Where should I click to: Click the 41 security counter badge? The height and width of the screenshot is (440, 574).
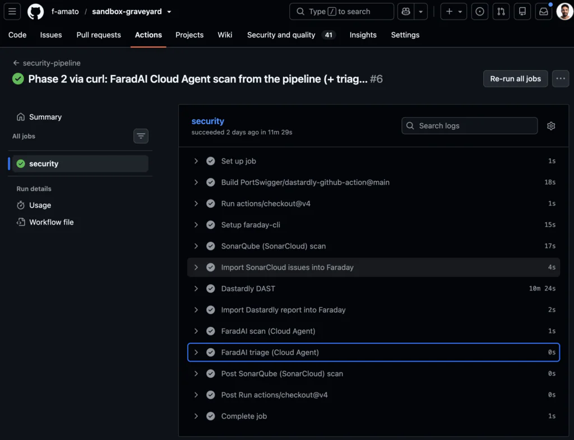328,35
